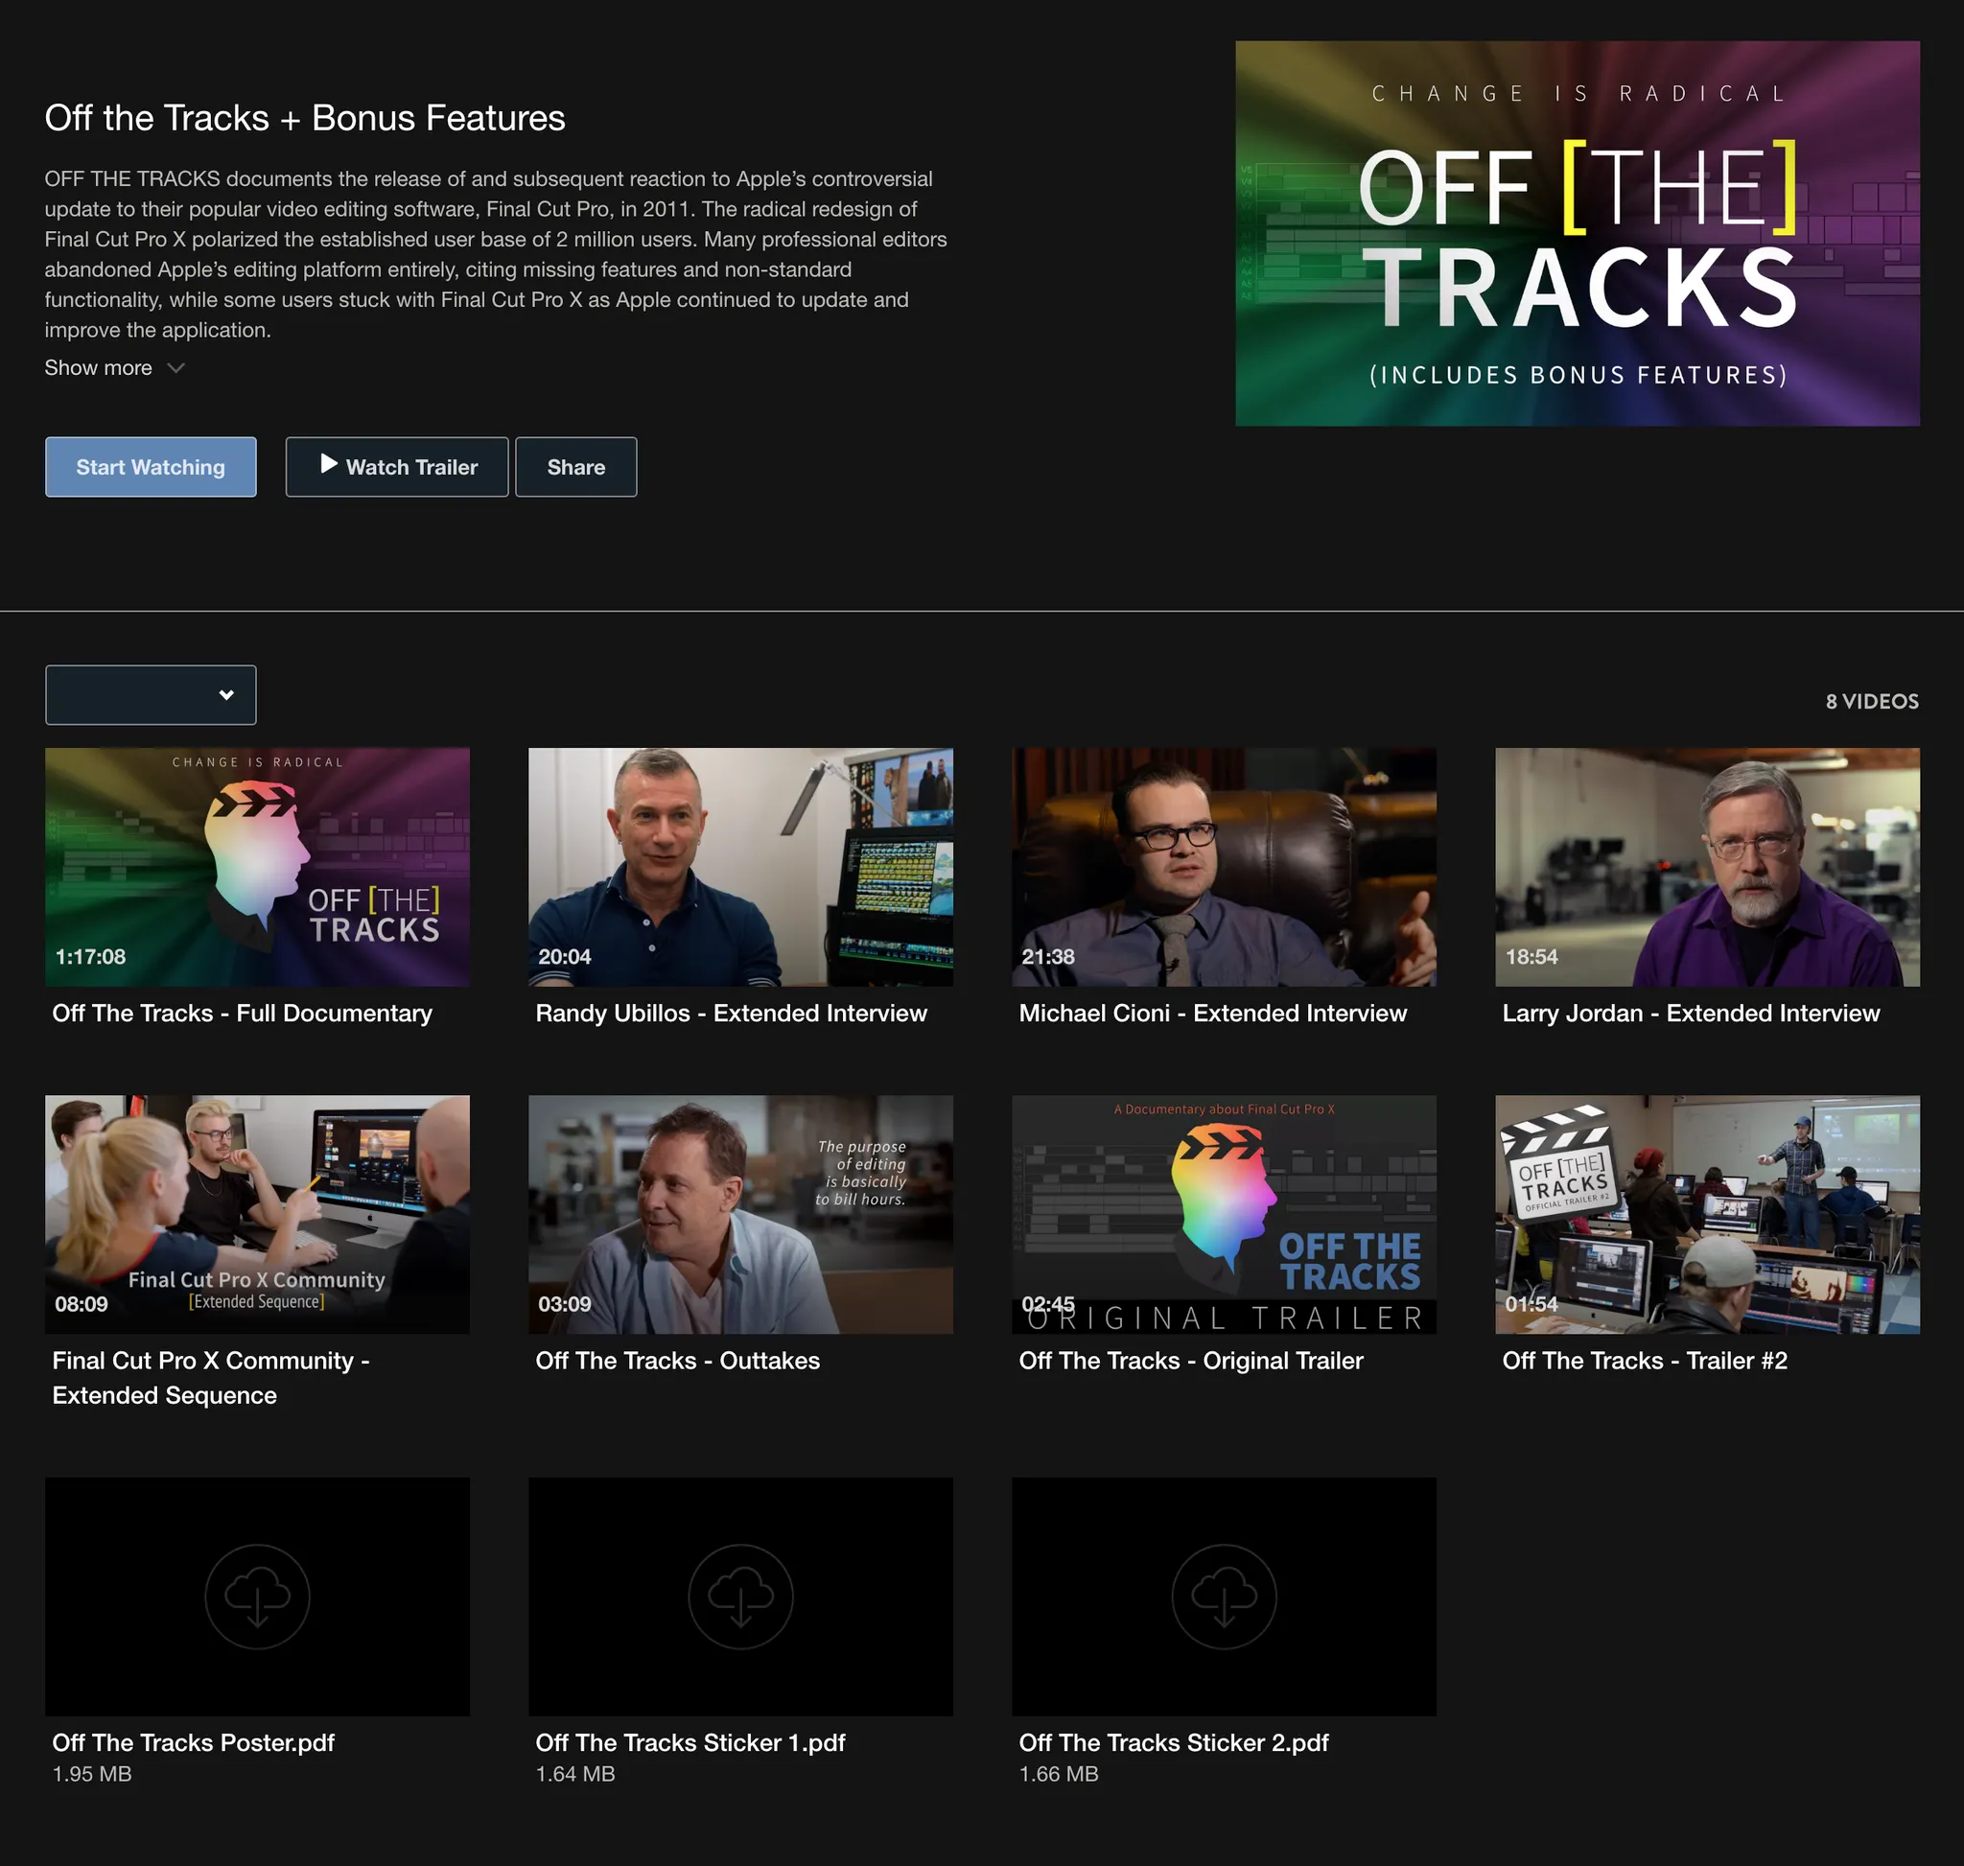Click 'Off The Tracks - Outtakes' title link

click(x=678, y=1360)
